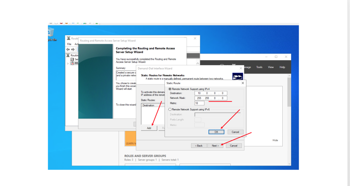
Task: Click the Hide link in Server Manager
Action: click(275, 140)
